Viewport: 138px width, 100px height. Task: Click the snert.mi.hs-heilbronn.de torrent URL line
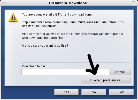tap(73, 22)
